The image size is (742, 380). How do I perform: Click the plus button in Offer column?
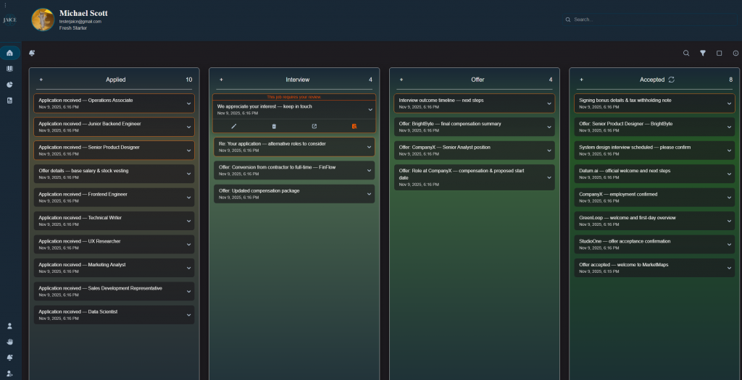click(x=401, y=80)
